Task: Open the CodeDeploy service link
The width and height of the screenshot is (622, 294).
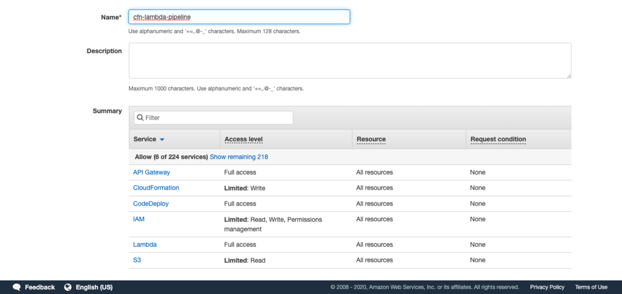Action: tap(151, 204)
